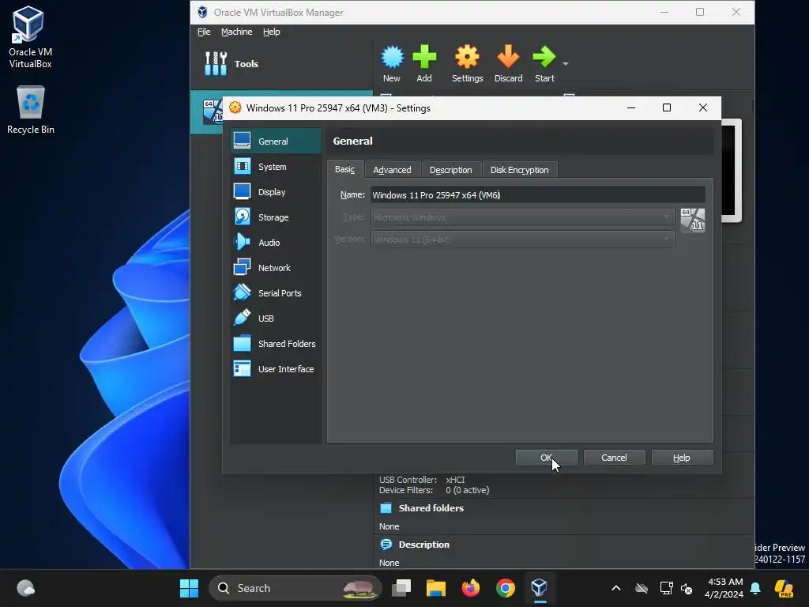Click Cancel in the Settings dialog
Image resolution: width=809 pixels, height=607 pixels.
[614, 458]
